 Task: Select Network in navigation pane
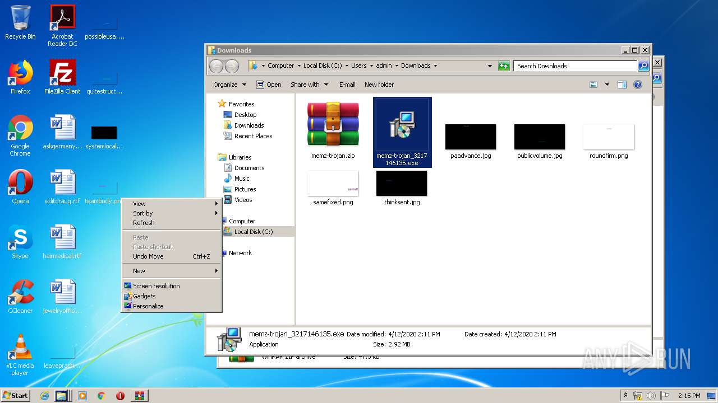point(240,253)
